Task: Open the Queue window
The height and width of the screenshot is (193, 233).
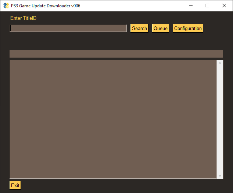Action: pos(160,28)
